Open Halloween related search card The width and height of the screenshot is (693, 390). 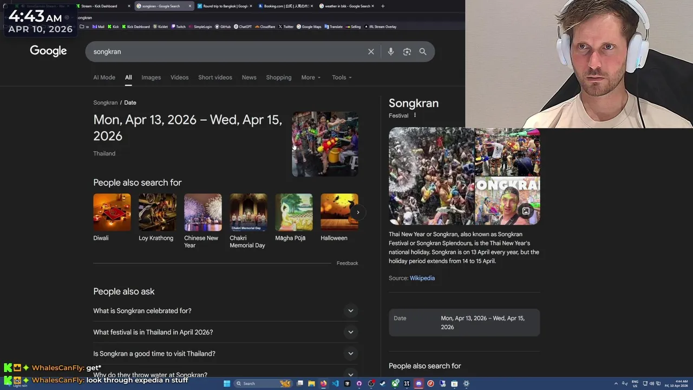(339, 218)
